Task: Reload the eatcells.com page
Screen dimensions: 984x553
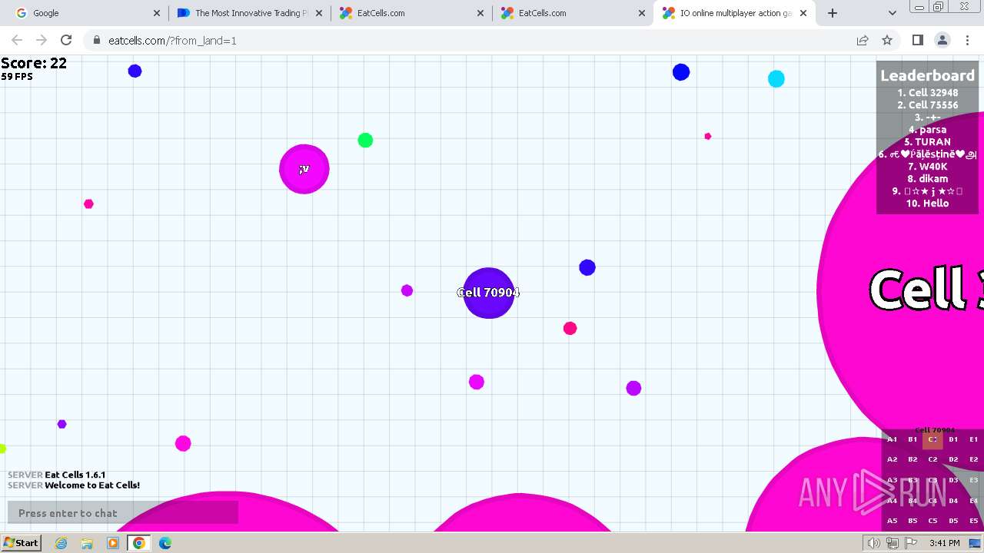Action: [66, 40]
